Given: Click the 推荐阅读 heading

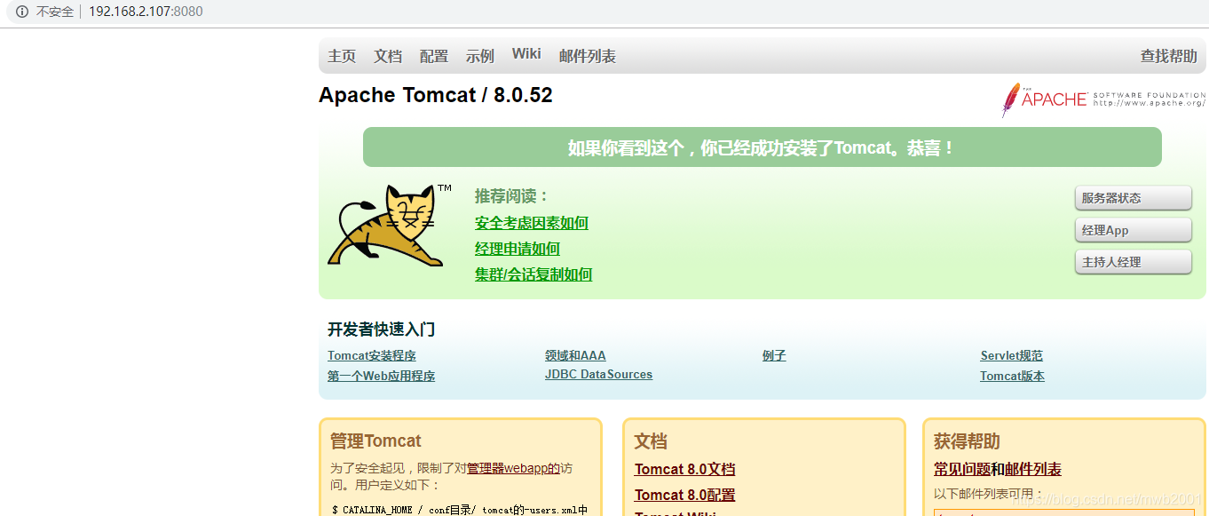Looking at the screenshot, I should tap(512, 195).
